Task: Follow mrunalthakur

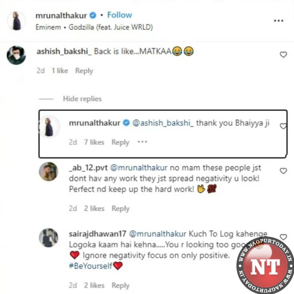Action: (x=120, y=15)
